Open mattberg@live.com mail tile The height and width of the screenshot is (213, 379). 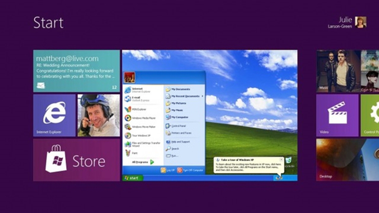[x=76, y=71]
